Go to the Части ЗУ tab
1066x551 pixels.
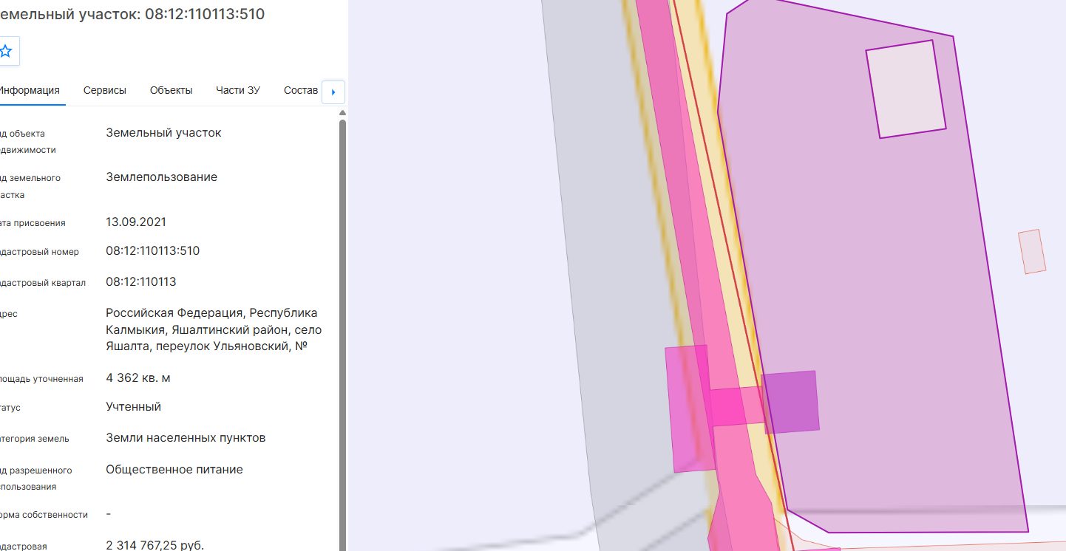[238, 90]
